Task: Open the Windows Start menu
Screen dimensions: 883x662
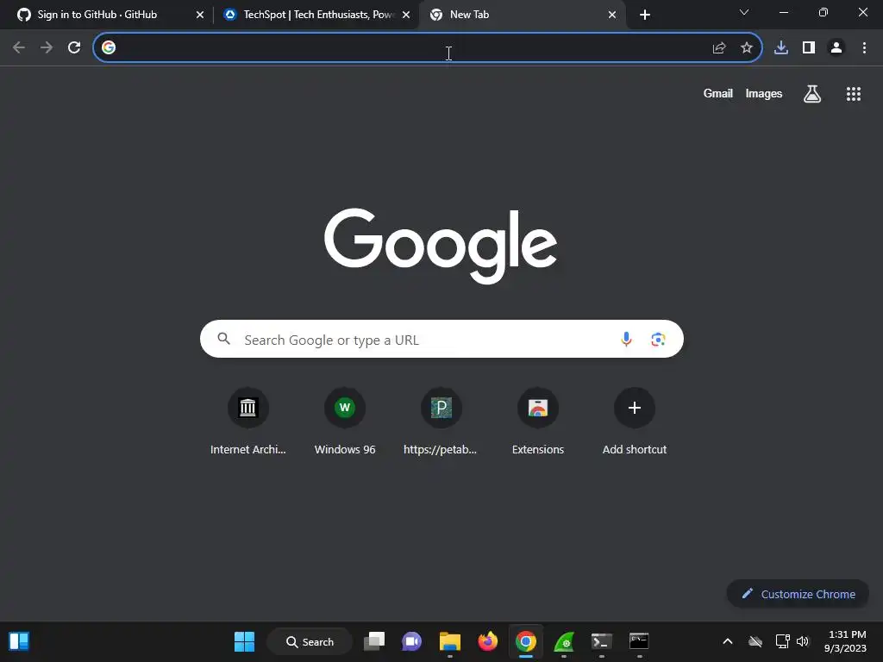Action: (244, 641)
